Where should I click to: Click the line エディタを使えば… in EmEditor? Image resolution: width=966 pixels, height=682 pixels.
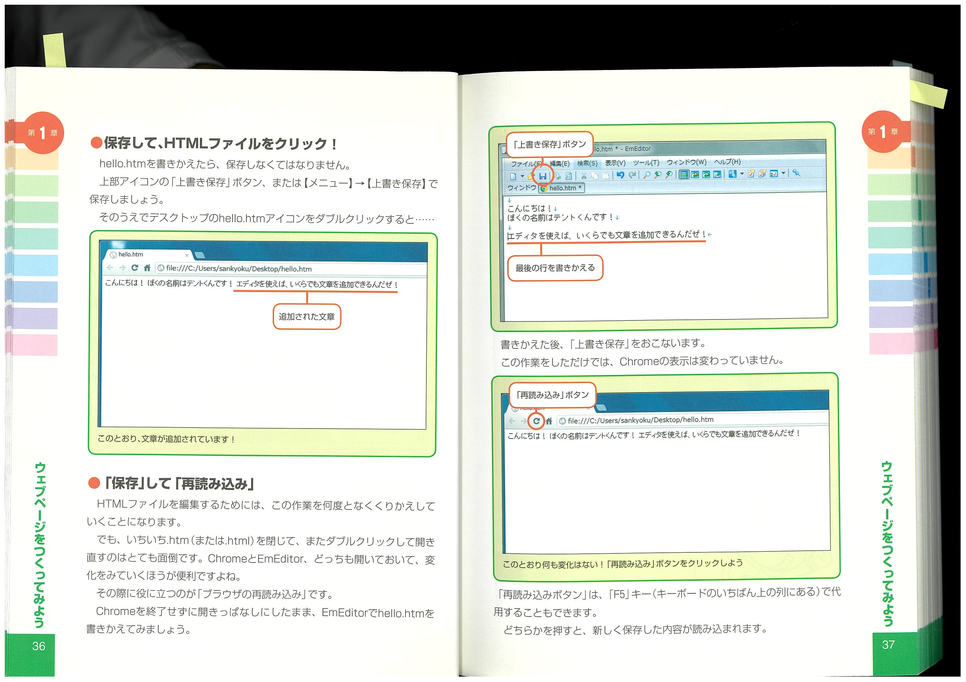[607, 235]
